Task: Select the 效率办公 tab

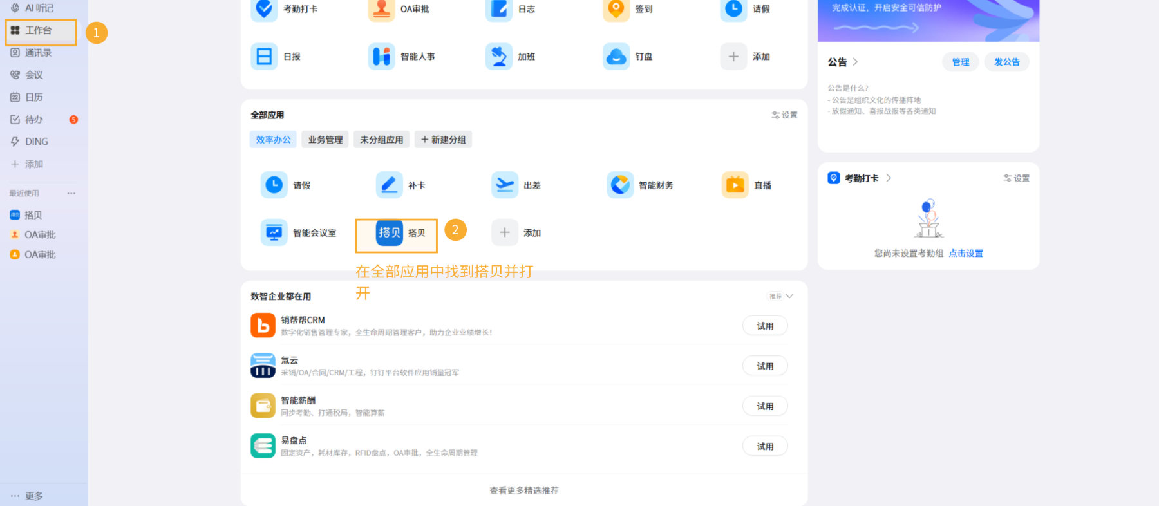Action: 273,140
